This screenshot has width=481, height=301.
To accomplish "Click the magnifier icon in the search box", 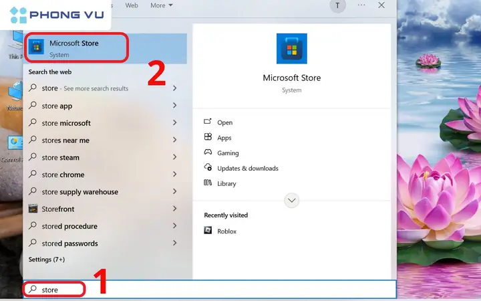I will pyautogui.click(x=33, y=289).
